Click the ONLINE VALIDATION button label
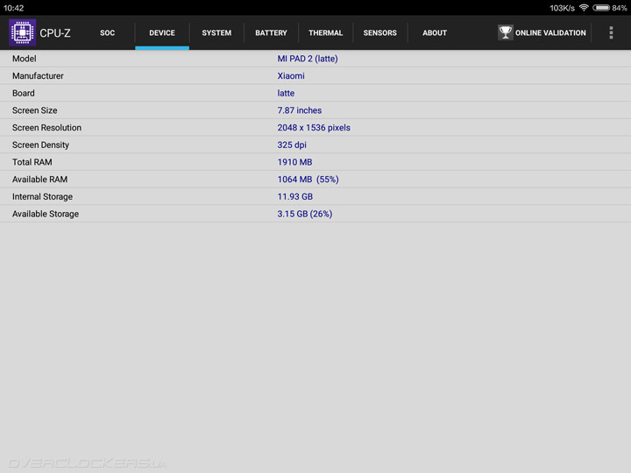The width and height of the screenshot is (631, 473). pos(550,33)
